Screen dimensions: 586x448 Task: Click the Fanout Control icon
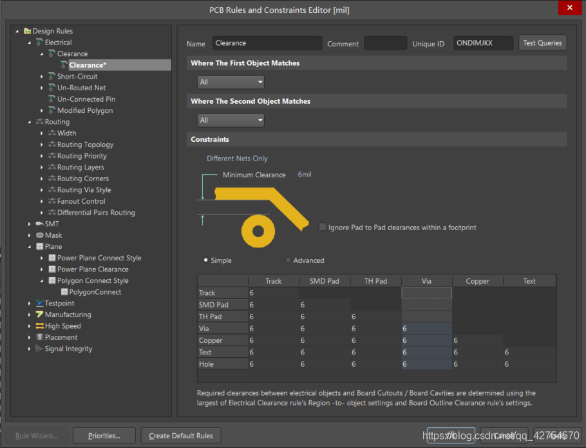(52, 201)
